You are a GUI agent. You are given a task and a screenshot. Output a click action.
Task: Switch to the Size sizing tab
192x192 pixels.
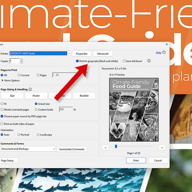pyautogui.click(x=12, y=96)
